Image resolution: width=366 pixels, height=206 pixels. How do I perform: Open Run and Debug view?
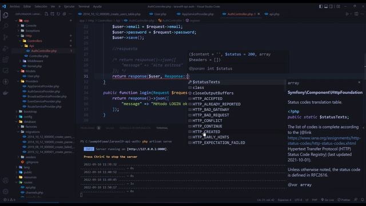click(5, 48)
